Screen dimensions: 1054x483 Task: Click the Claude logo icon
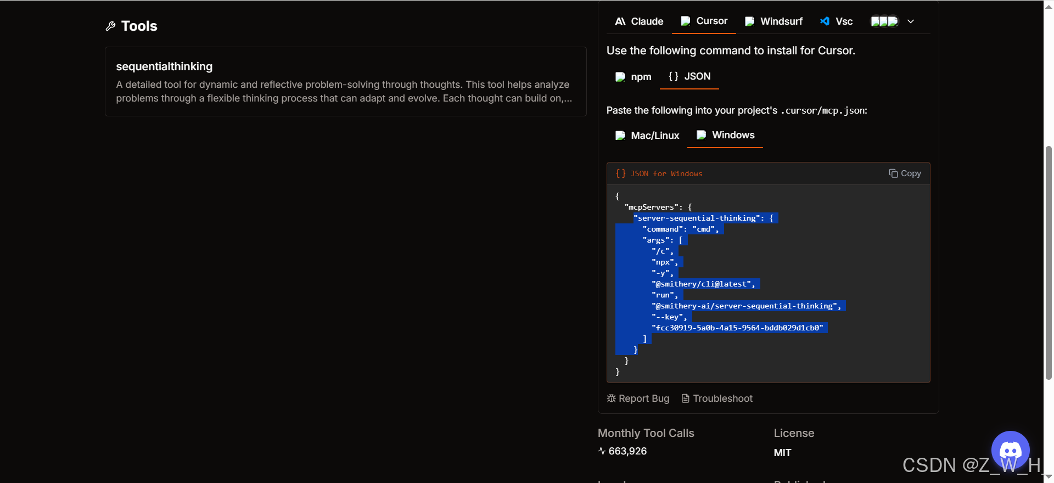(620, 21)
